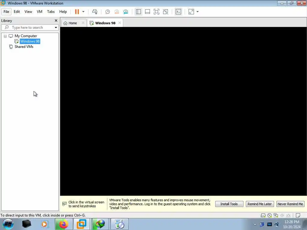Open the File menu

(6, 12)
